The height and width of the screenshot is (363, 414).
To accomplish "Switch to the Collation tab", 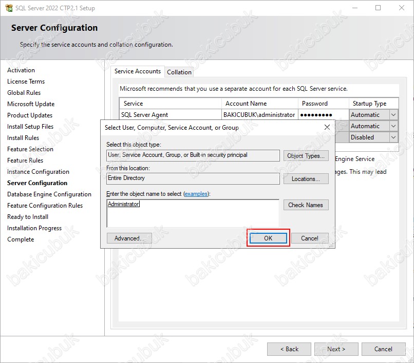I will (179, 72).
